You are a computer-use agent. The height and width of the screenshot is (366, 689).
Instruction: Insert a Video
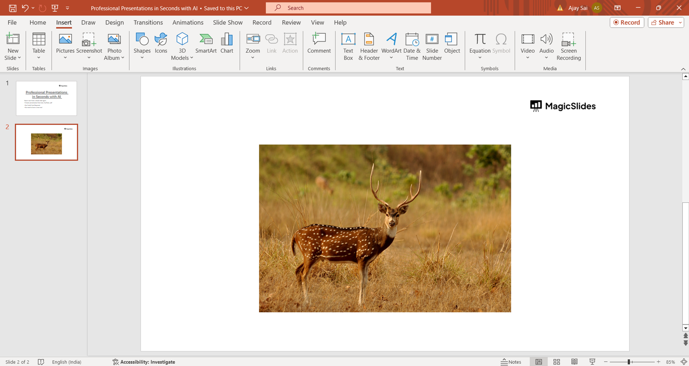click(527, 46)
